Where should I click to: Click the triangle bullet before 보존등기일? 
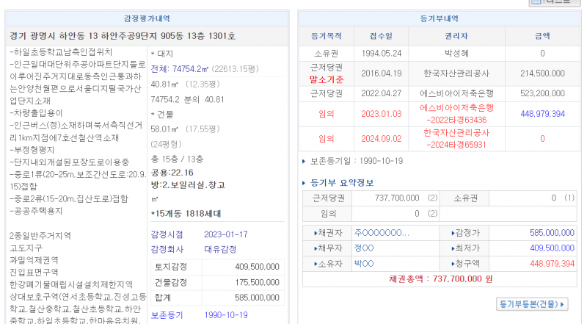[305, 160]
